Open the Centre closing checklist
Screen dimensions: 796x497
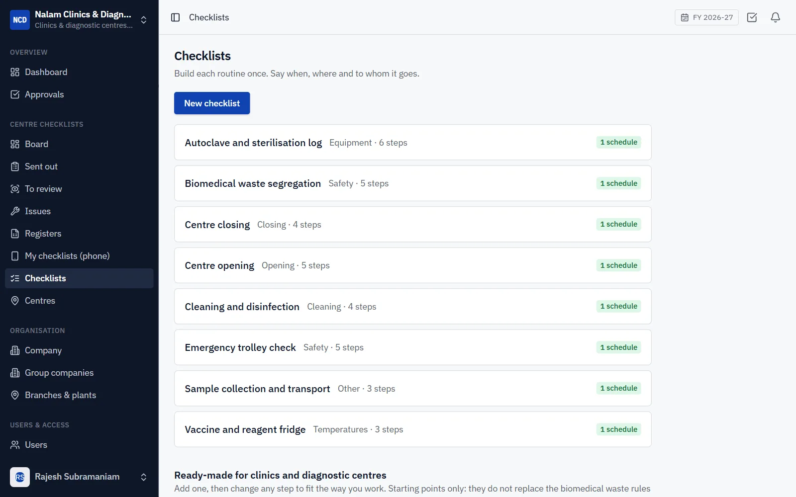[x=413, y=224]
